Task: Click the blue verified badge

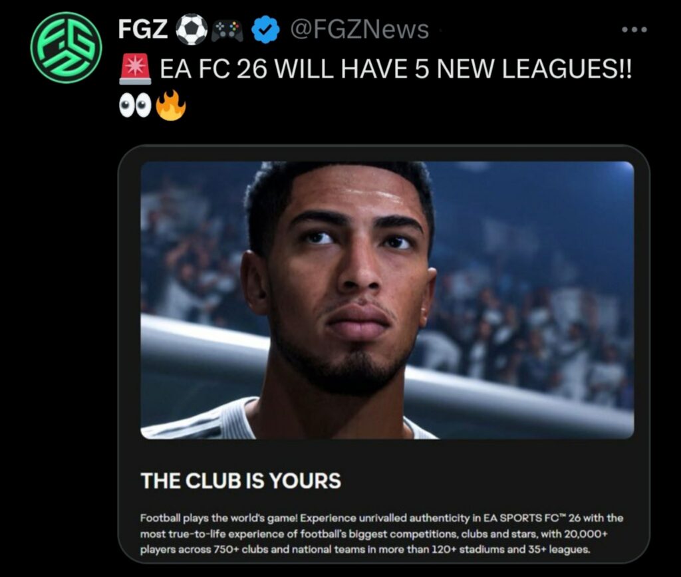Action: click(x=265, y=29)
